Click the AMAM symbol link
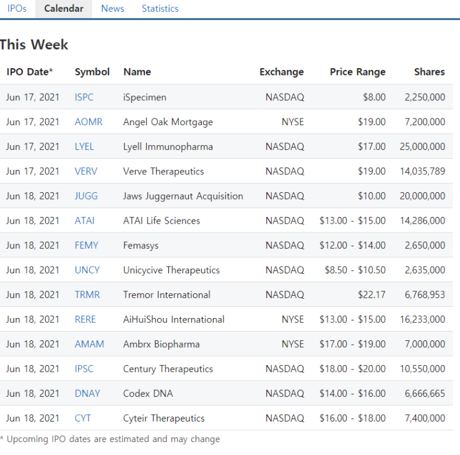Viewport: 460px width, 455px height. click(89, 344)
